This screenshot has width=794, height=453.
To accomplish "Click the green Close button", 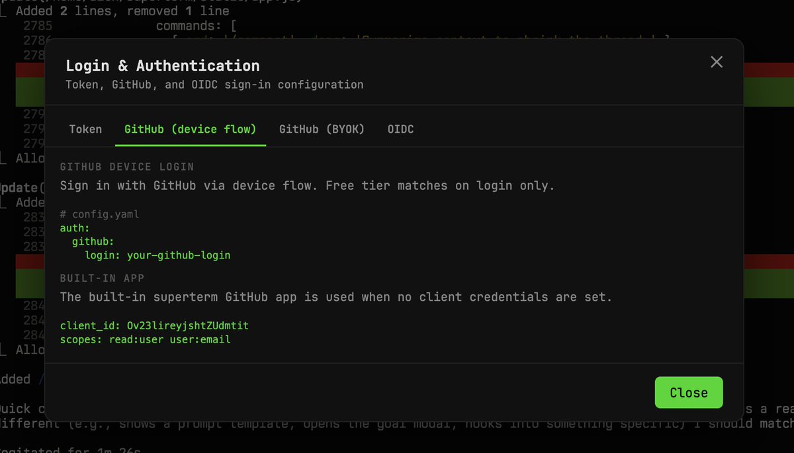I will 689,392.
